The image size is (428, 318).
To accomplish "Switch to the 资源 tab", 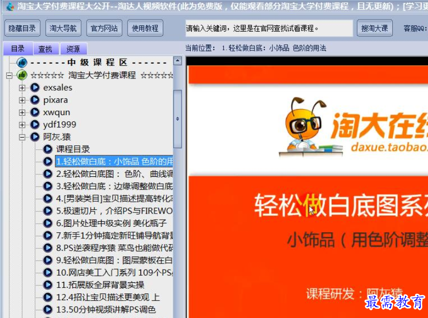I will click(73, 49).
